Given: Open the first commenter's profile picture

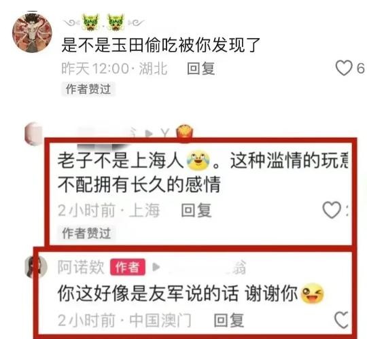Looking at the screenshot, I should (x=32, y=33).
